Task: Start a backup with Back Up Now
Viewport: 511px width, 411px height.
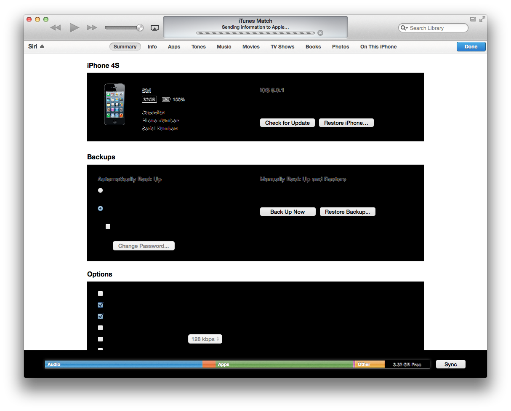Action: pyautogui.click(x=287, y=212)
